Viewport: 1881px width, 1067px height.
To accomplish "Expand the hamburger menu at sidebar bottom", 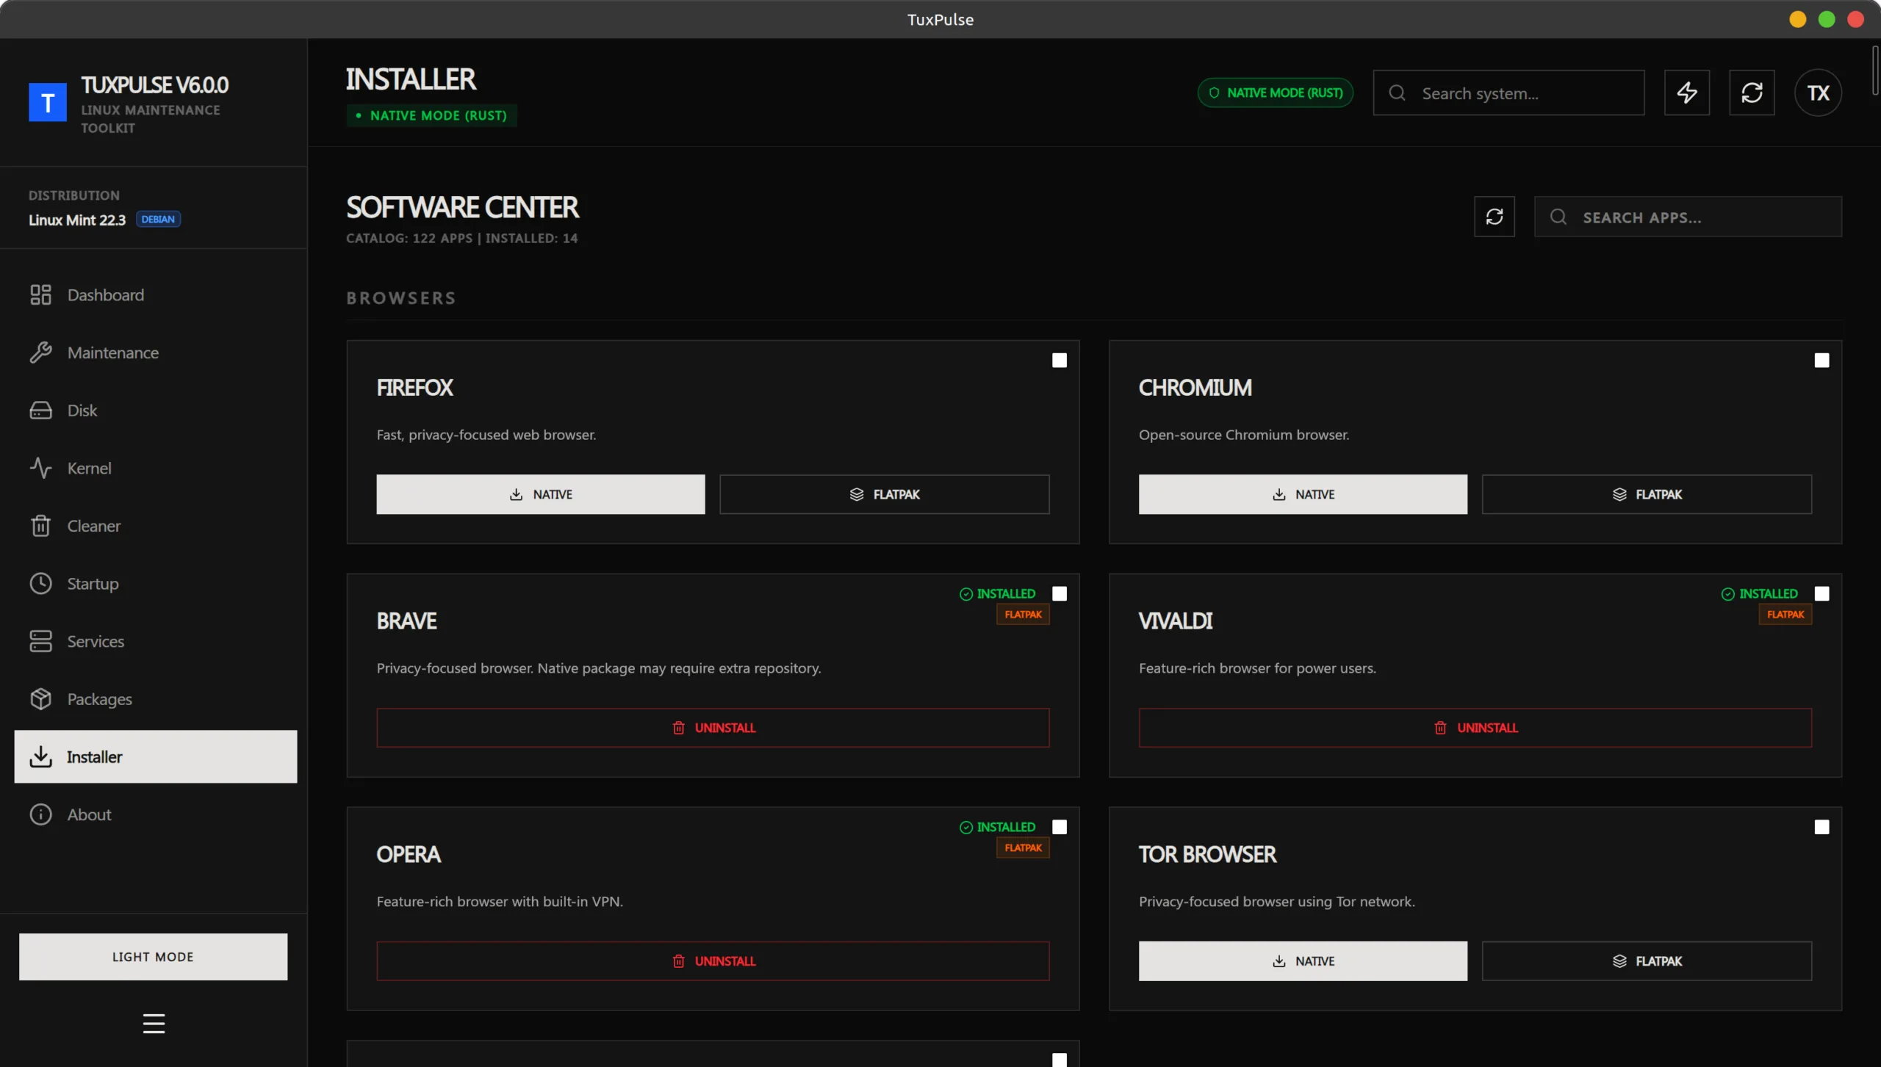I will point(154,1023).
